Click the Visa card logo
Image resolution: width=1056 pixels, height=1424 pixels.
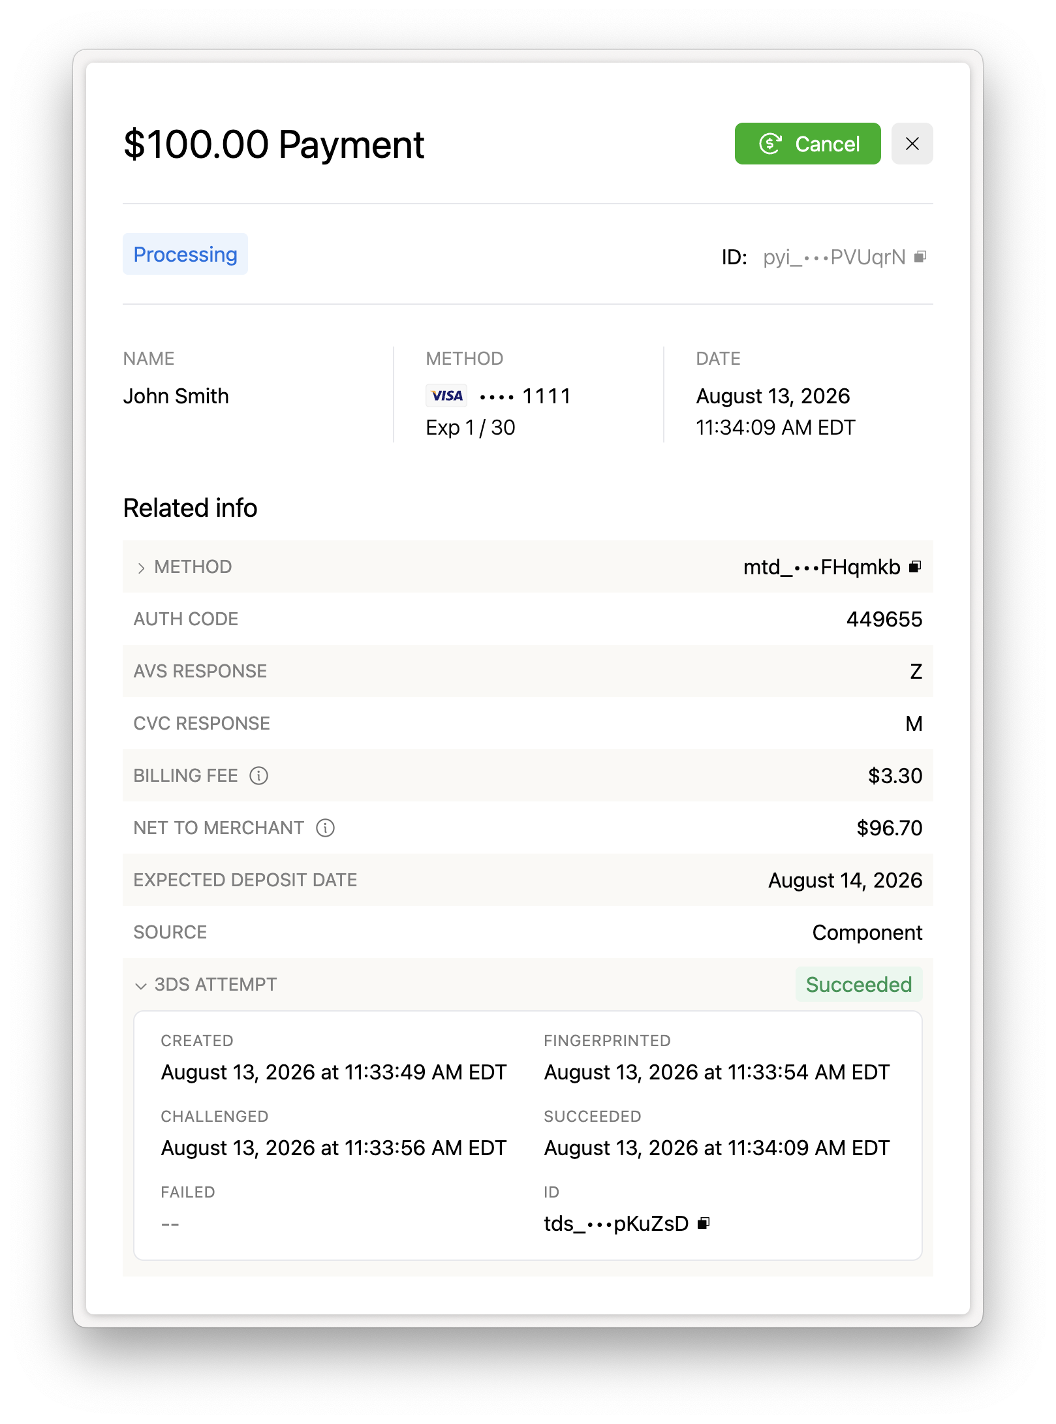[x=446, y=396]
